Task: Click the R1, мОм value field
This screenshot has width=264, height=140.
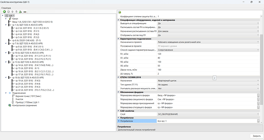Action: [208, 54]
